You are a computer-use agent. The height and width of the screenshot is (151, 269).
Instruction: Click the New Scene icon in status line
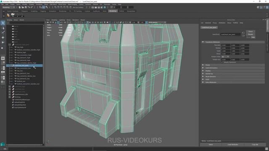coord(20,8)
